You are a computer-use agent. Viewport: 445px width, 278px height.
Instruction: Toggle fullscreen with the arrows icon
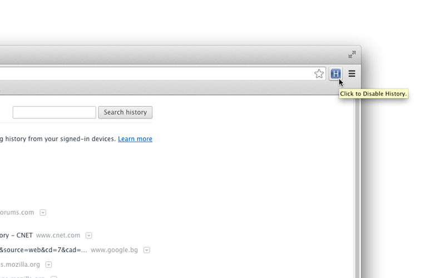tap(352, 54)
